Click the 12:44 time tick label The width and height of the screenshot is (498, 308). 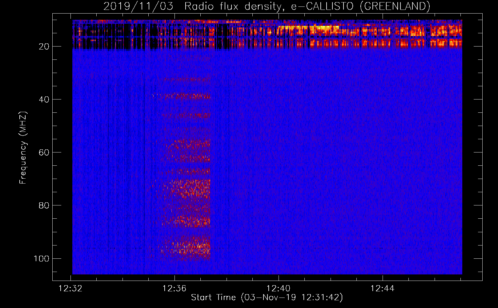[383, 289]
